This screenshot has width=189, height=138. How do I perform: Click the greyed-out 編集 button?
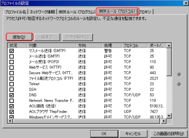click(47, 37)
